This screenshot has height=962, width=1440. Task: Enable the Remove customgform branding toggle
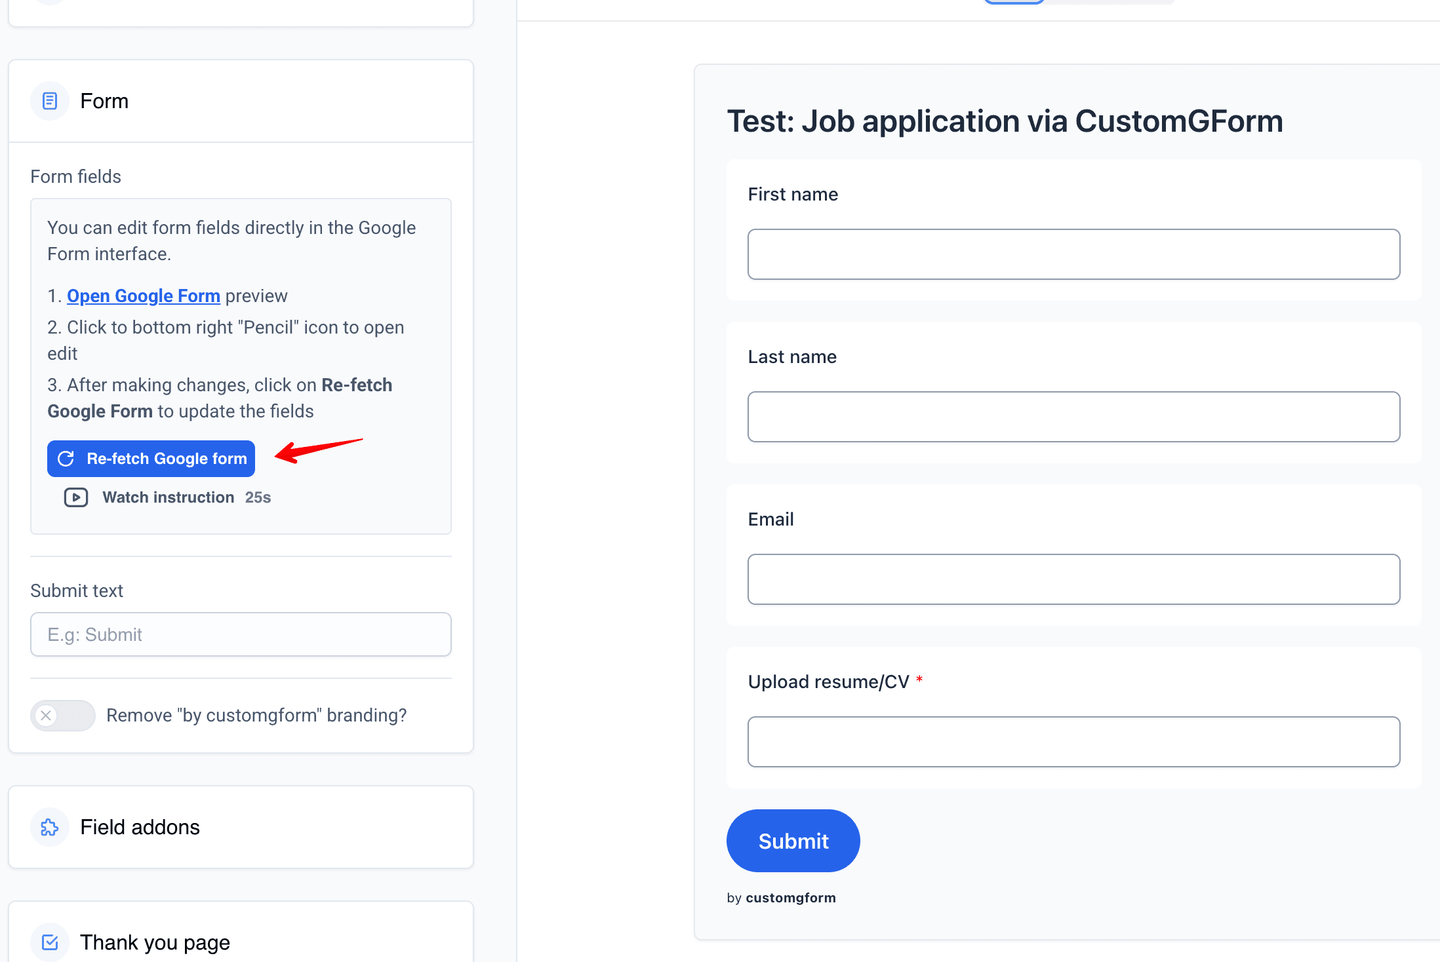tap(62, 716)
